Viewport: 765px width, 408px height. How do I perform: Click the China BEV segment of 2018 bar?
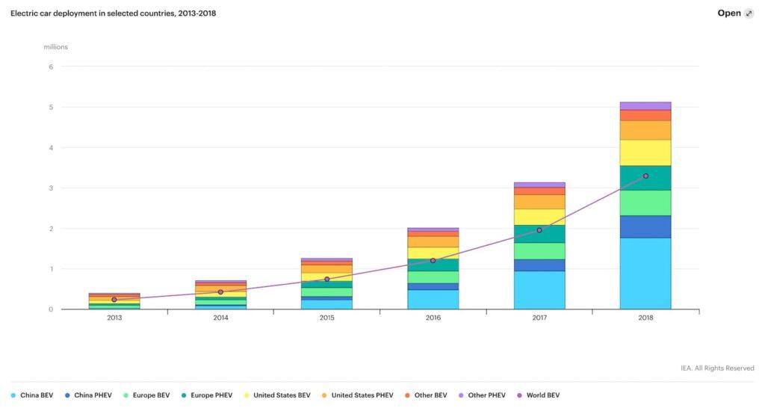[645, 273]
